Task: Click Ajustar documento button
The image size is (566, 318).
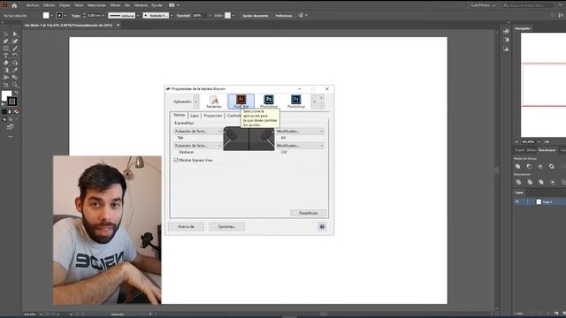Action: (256, 16)
